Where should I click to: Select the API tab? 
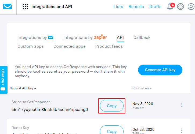click(120, 37)
